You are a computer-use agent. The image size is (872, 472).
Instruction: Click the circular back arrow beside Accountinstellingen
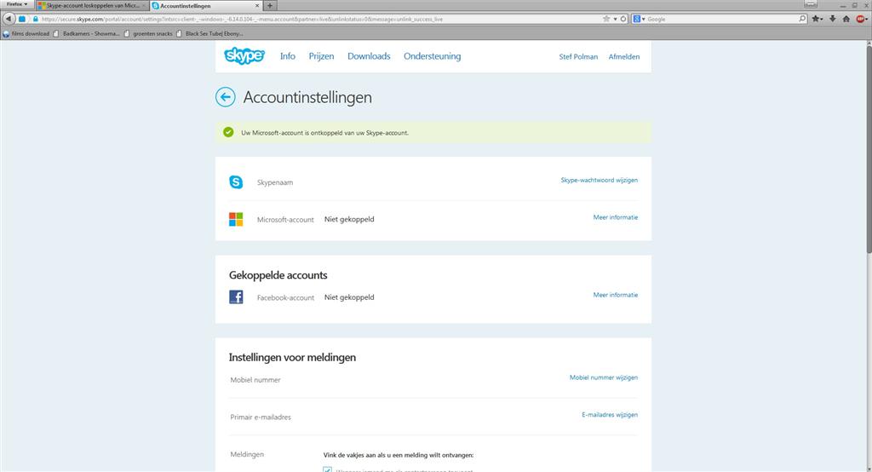pyautogui.click(x=225, y=97)
